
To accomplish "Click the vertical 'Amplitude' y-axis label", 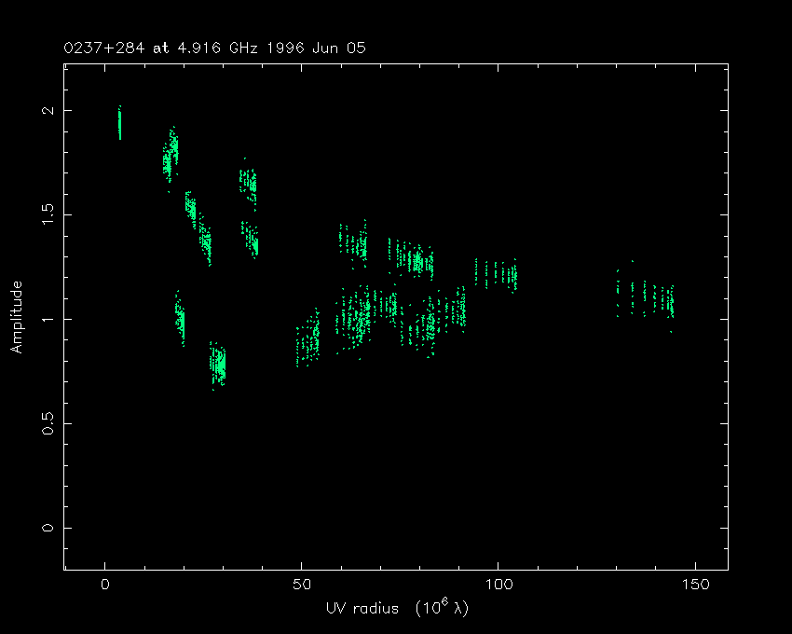I will (16, 318).
